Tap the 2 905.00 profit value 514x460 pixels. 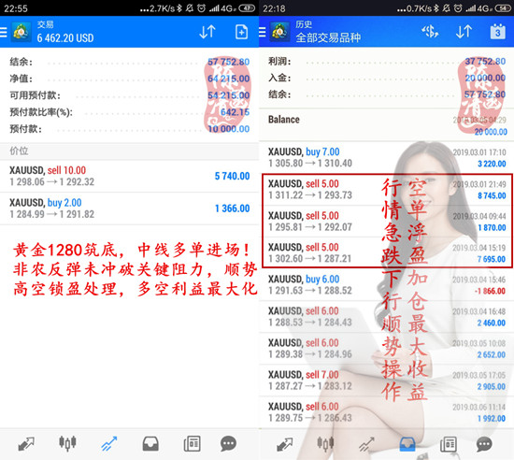click(492, 387)
